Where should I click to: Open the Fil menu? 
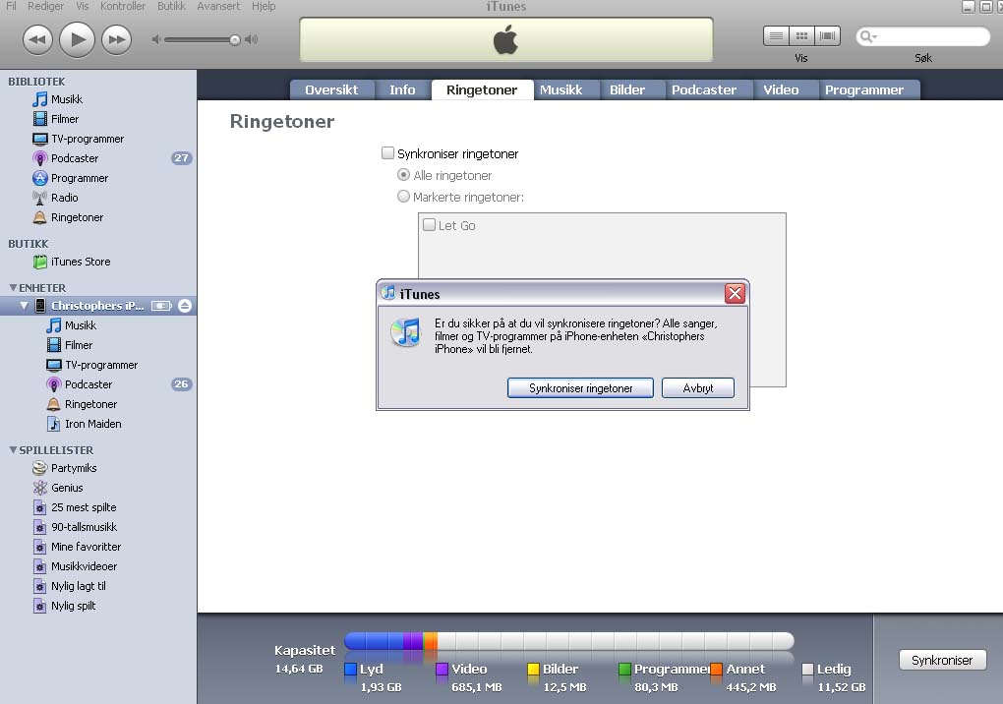point(11,6)
